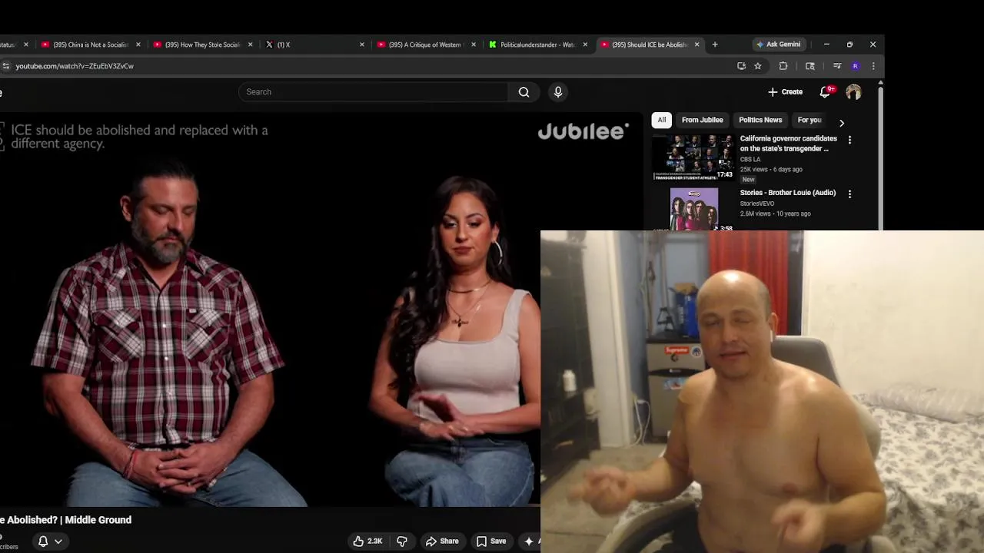Open the Chrome profile avatar
This screenshot has width=984, height=553.
click(856, 66)
